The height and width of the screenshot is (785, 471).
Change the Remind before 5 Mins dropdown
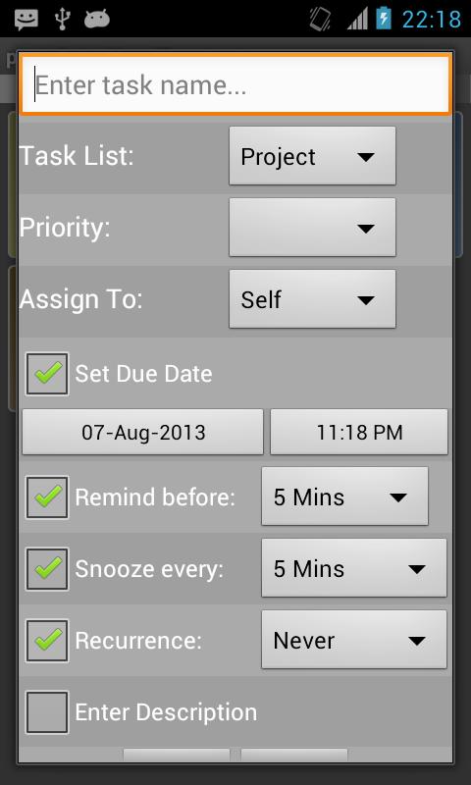344,497
